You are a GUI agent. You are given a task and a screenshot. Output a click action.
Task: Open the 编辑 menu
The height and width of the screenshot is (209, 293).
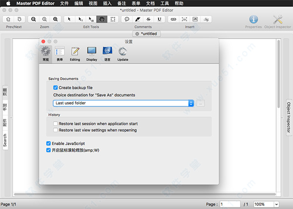[x=79, y=3]
